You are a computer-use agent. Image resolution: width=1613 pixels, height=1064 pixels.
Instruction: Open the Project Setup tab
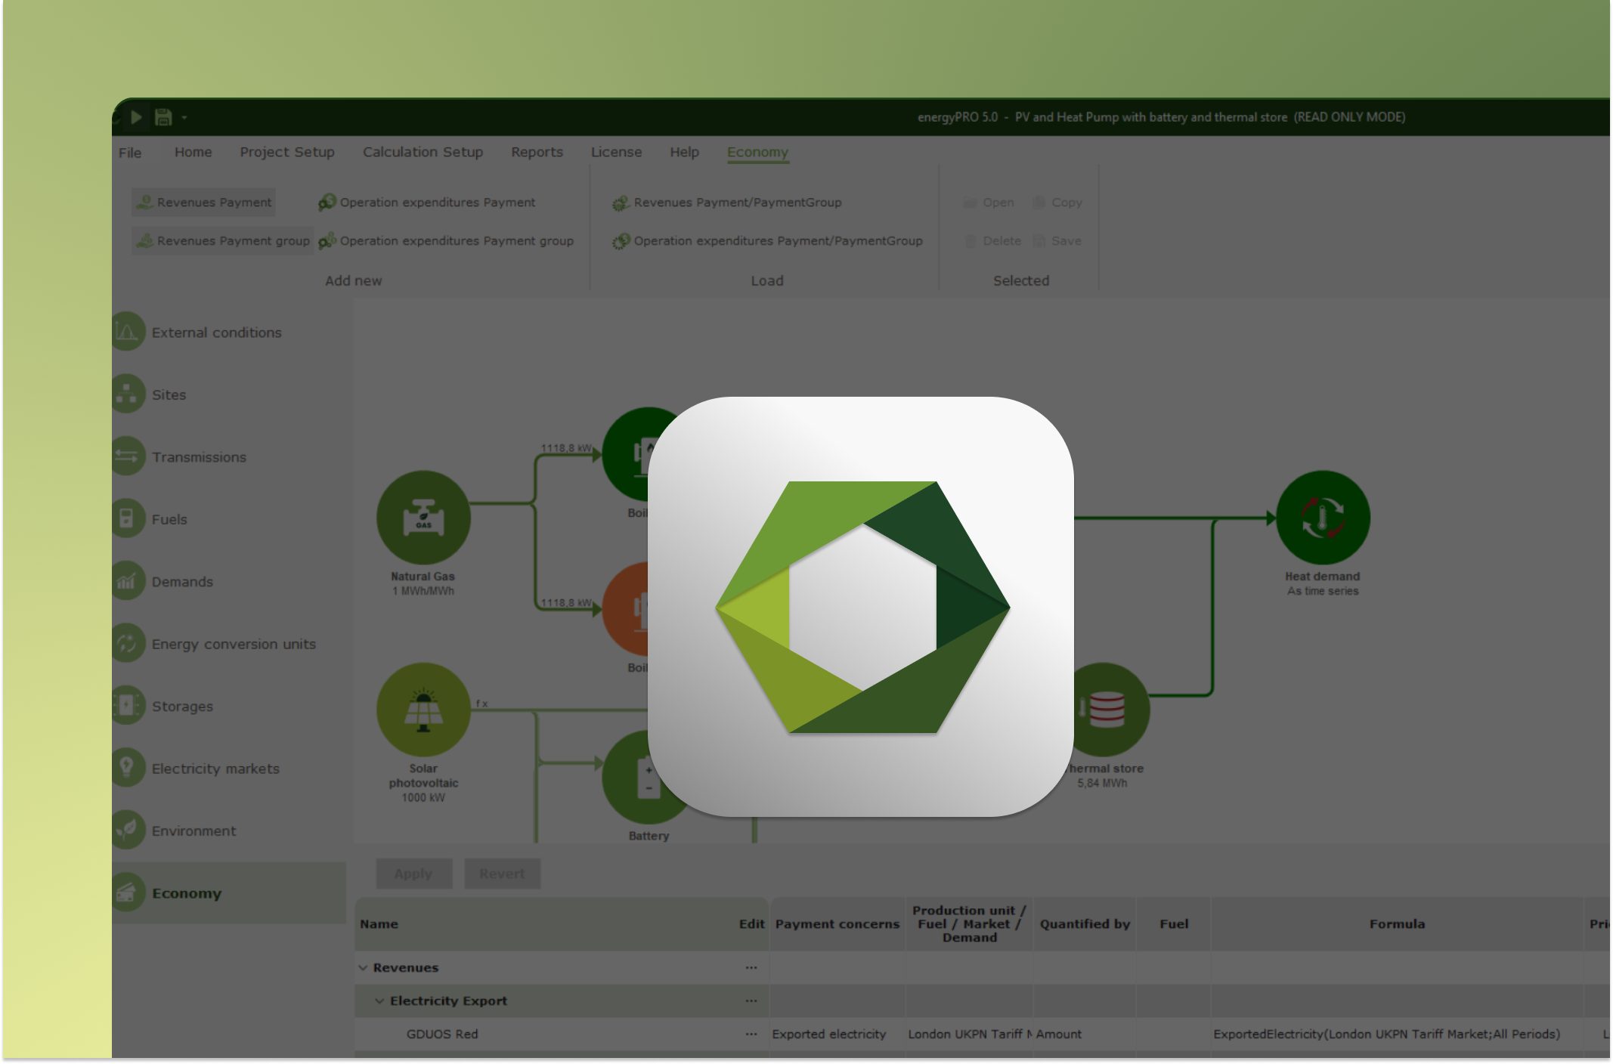[287, 152]
